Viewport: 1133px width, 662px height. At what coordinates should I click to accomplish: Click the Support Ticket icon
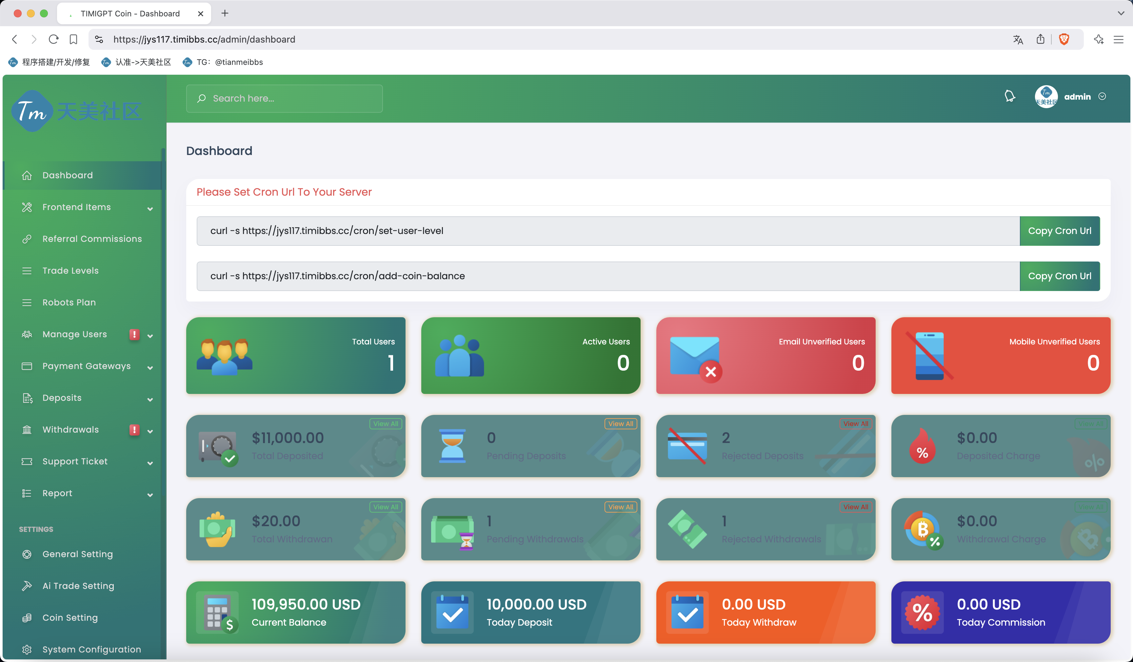click(x=27, y=461)
